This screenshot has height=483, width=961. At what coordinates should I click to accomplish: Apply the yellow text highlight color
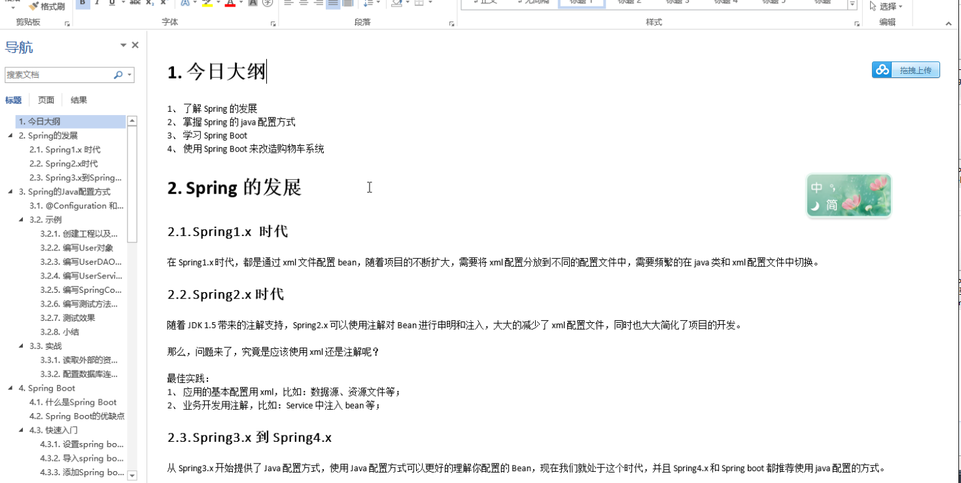pos(207,3)
